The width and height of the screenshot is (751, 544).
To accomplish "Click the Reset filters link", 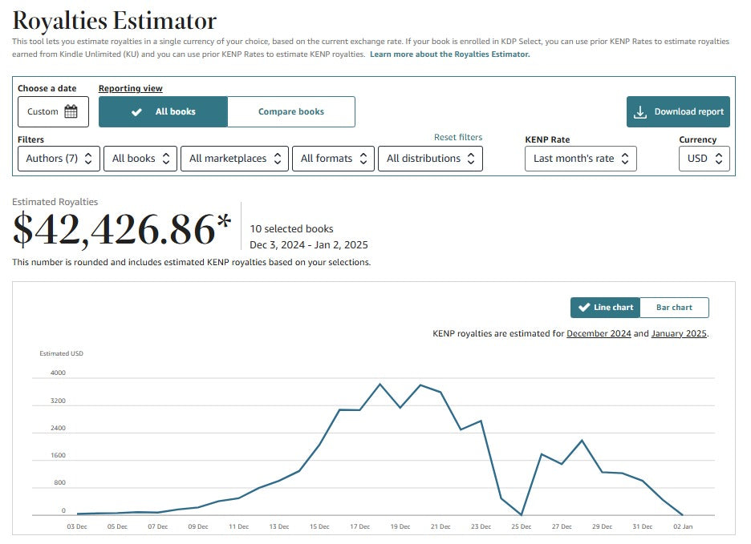I will pyautogui.click(x=458, y=138).
